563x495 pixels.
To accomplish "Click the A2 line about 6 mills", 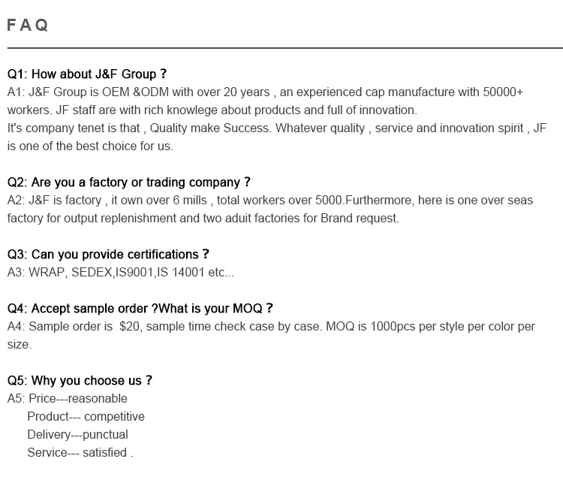I will click(x=269, y=201).
